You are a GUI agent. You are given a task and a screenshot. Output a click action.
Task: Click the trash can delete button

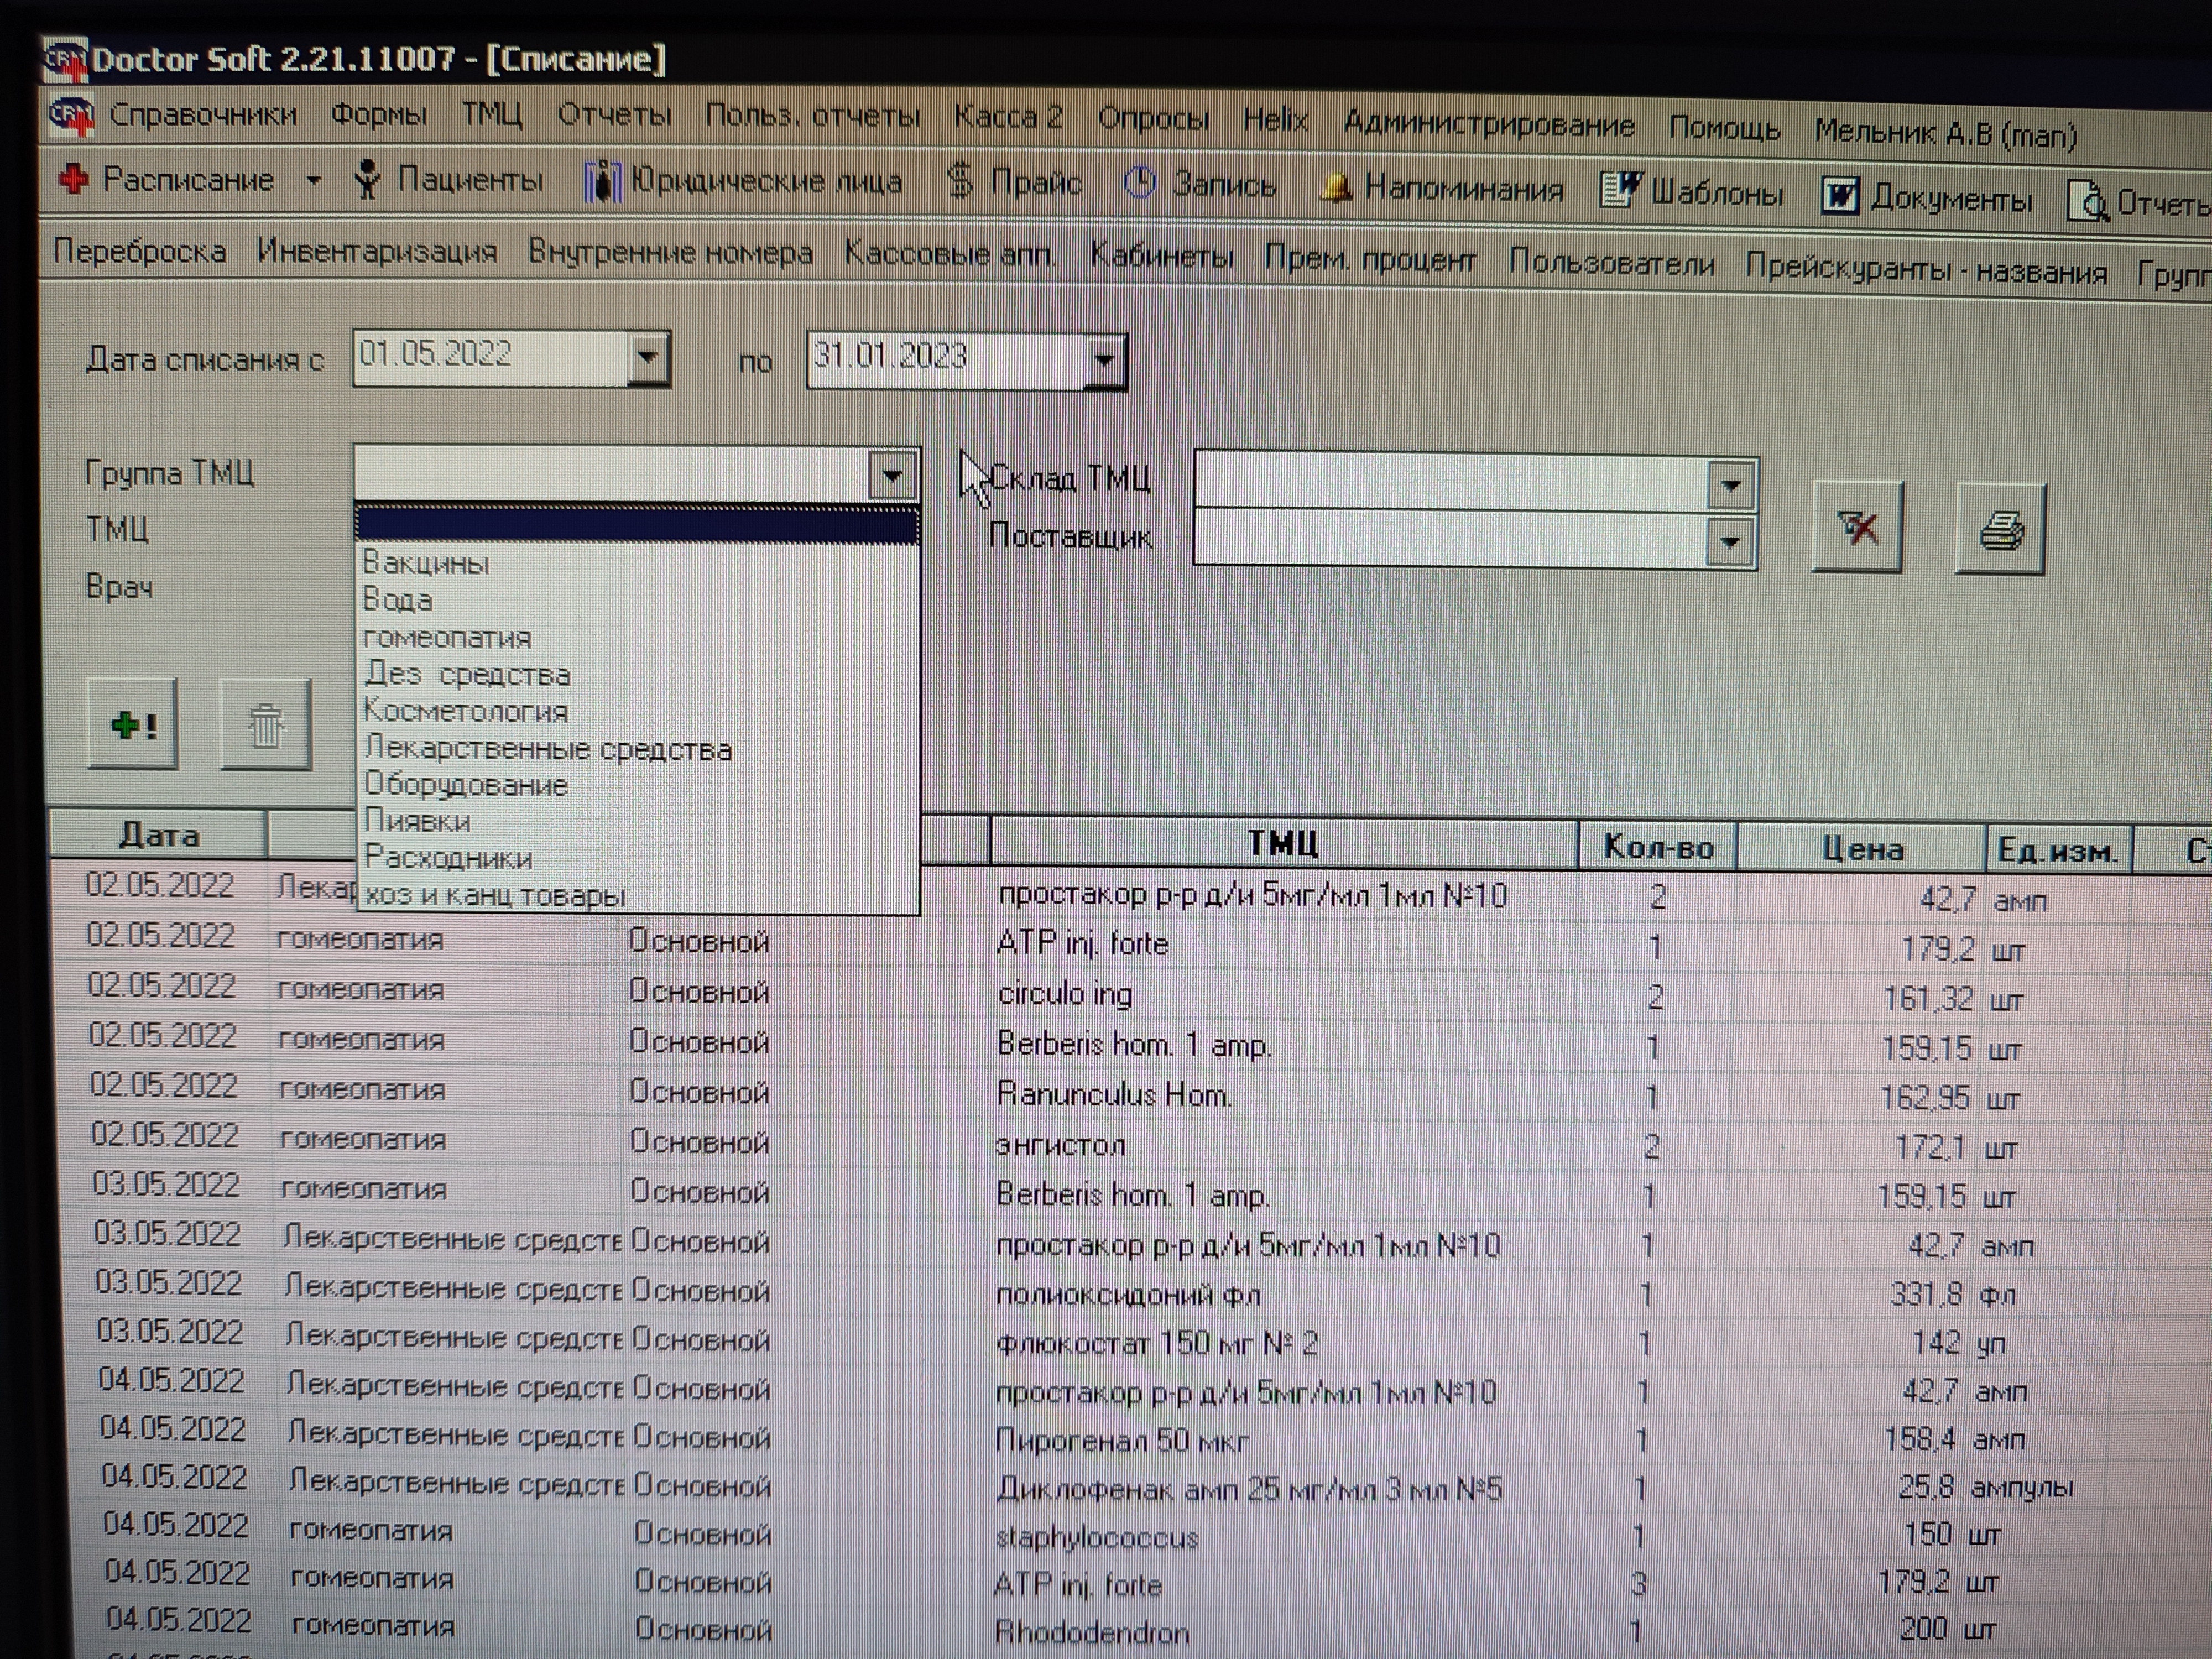[x=265, y=725]
